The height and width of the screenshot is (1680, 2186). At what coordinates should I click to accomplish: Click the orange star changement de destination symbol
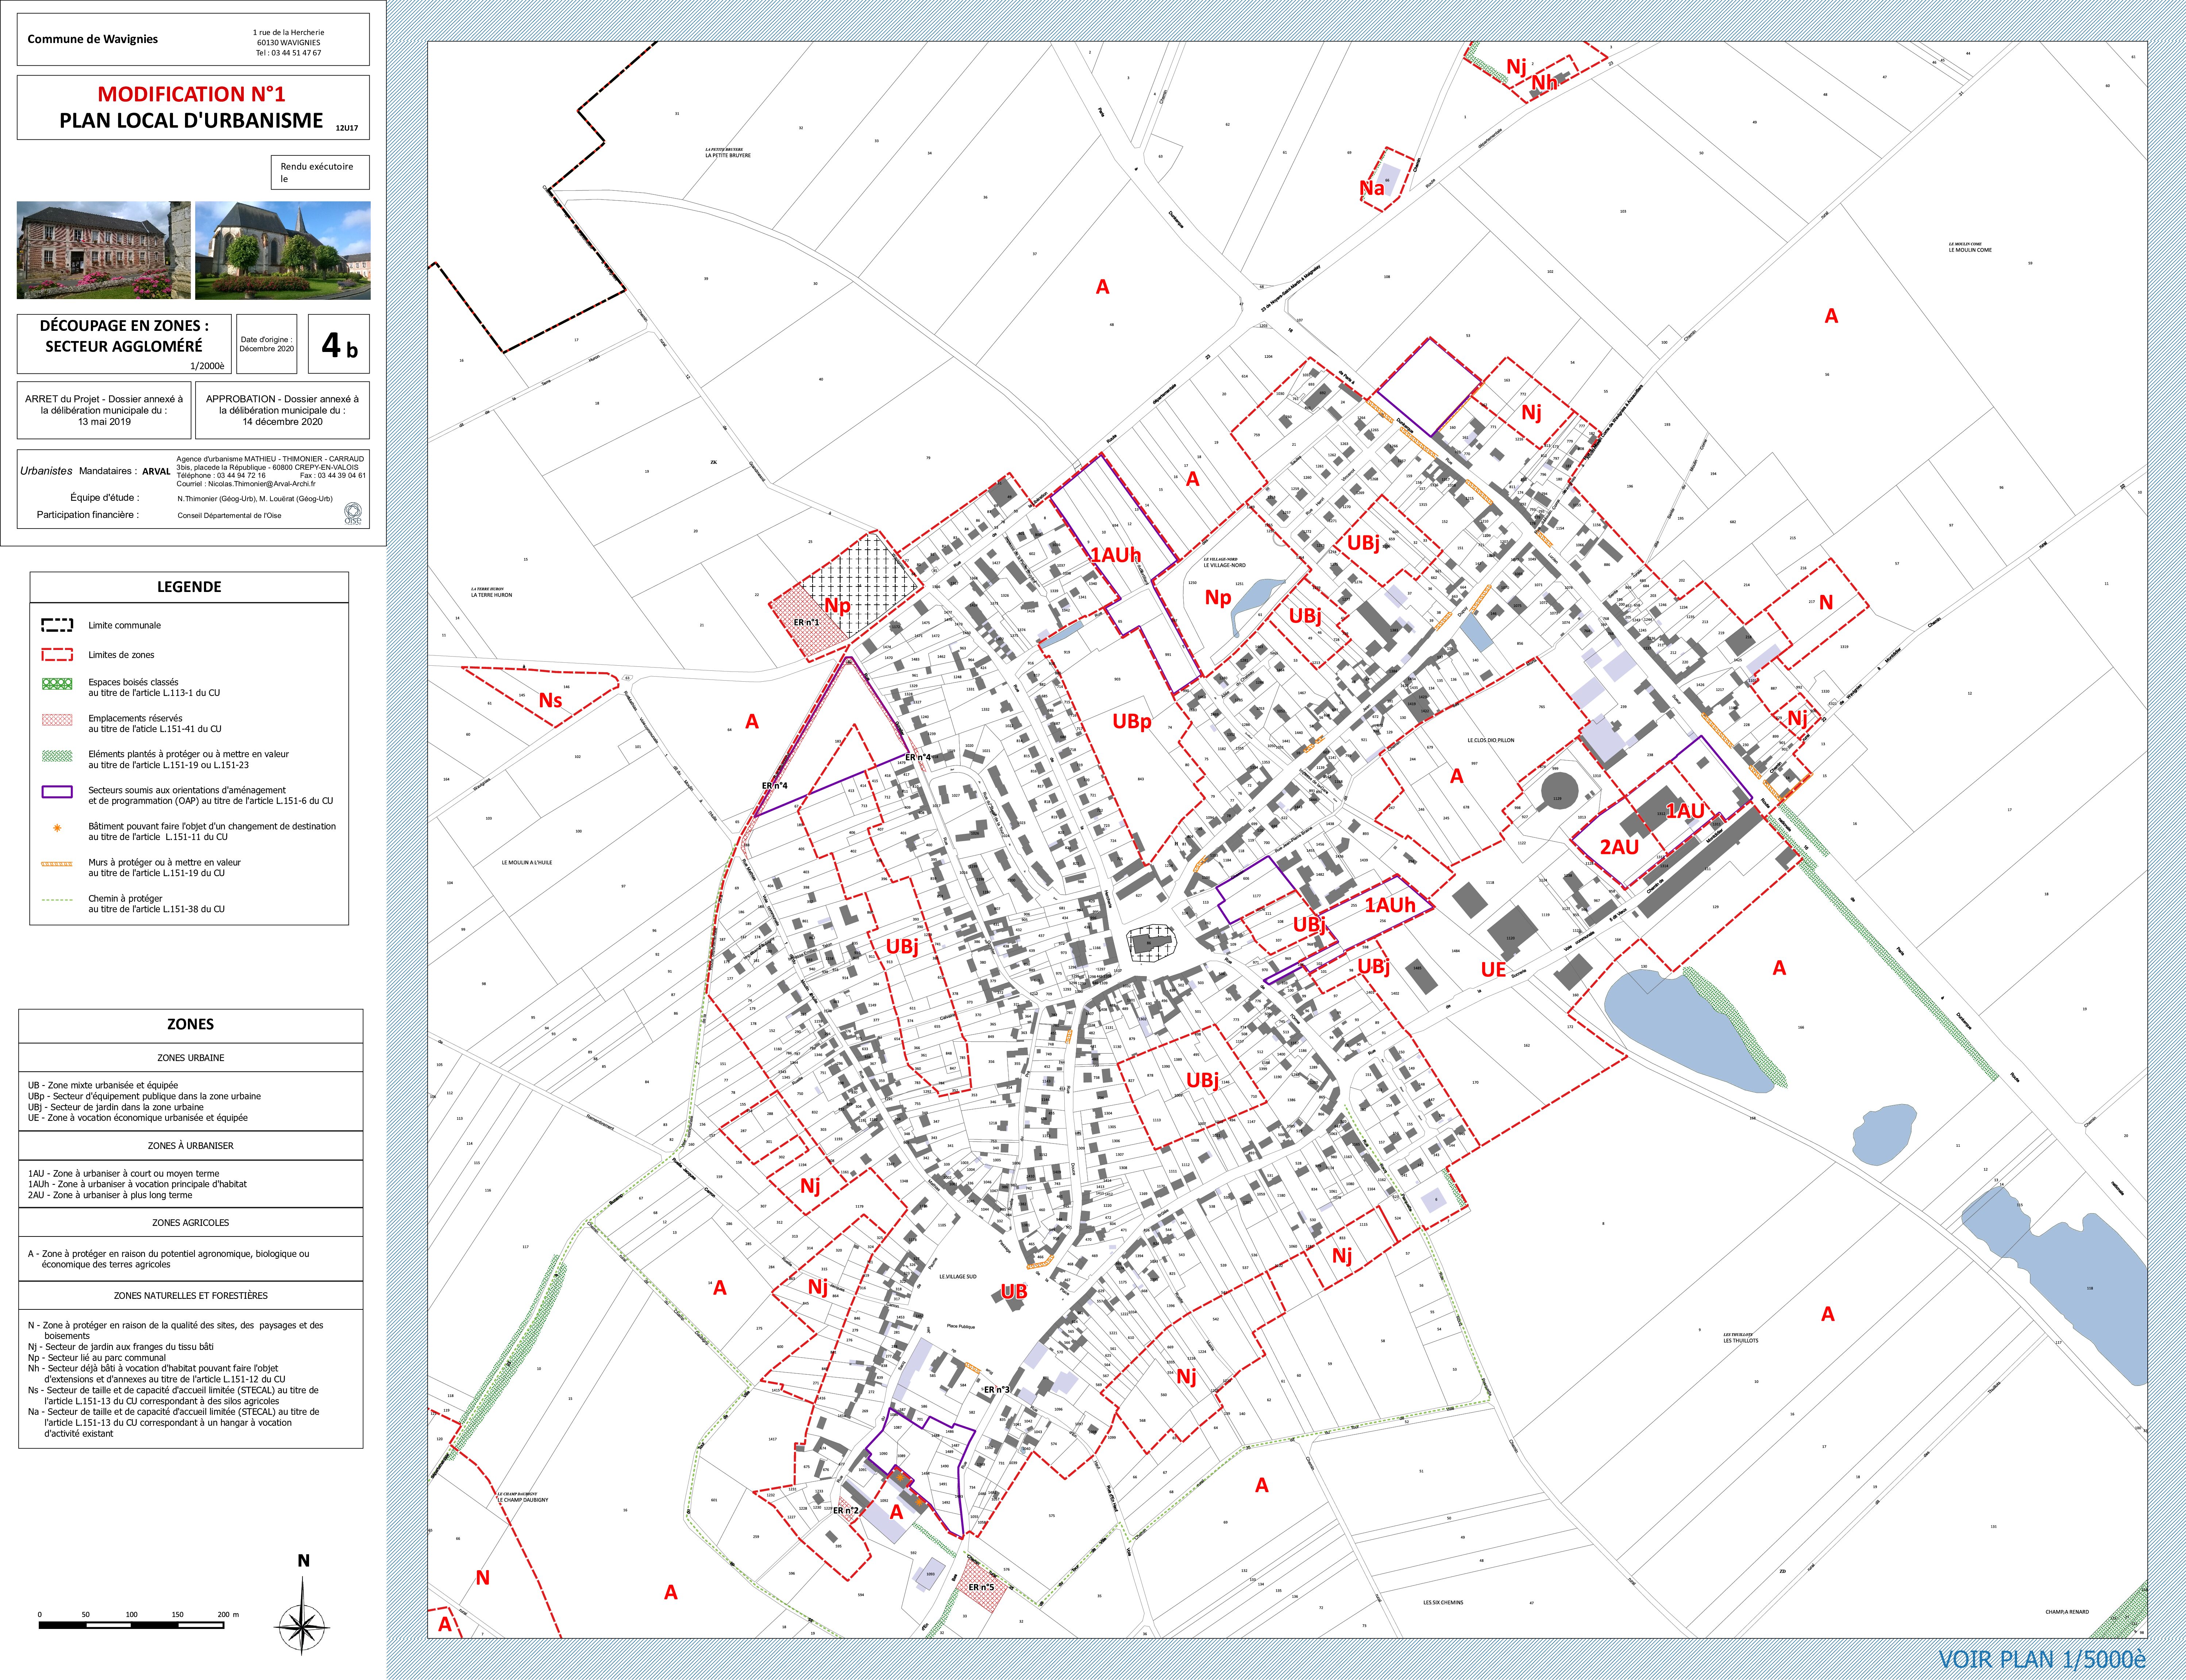click(x=57, y=828)
